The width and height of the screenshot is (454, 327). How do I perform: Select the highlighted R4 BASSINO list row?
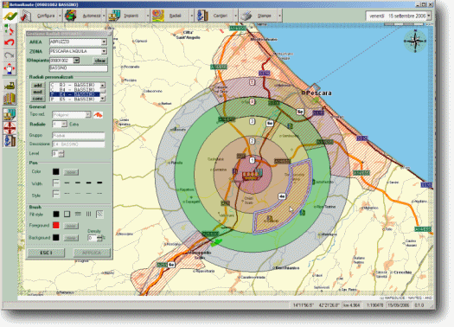74,94
